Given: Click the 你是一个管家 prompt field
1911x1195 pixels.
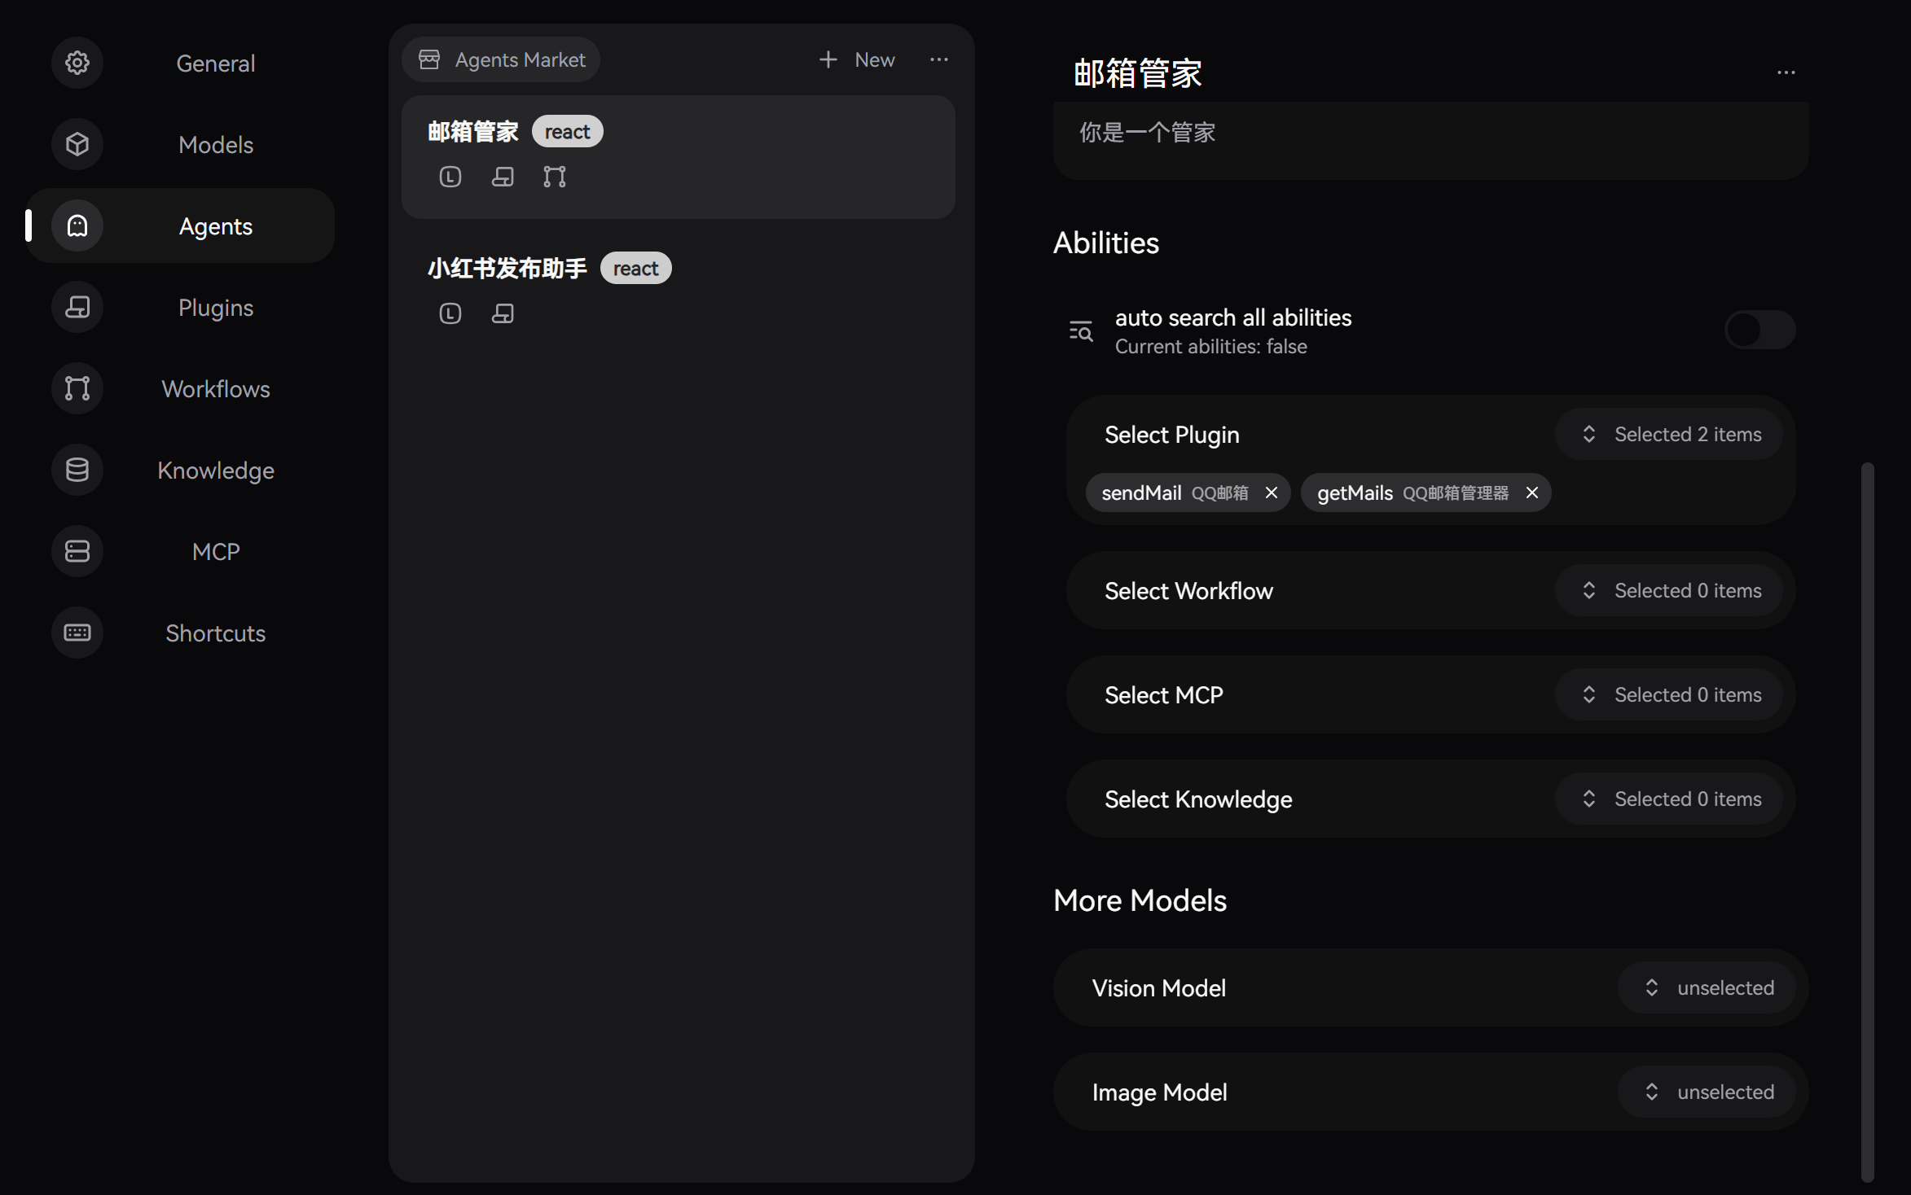Looking at the screenshot, I should tap(1431, 140).
